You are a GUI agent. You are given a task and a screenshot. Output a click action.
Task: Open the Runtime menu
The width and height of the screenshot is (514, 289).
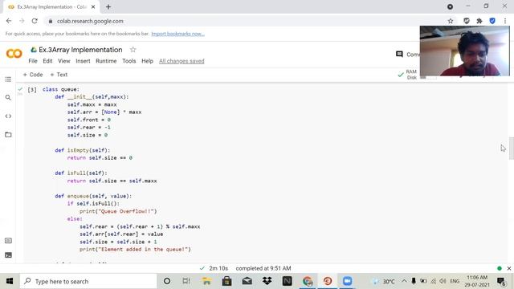[106, 61]
